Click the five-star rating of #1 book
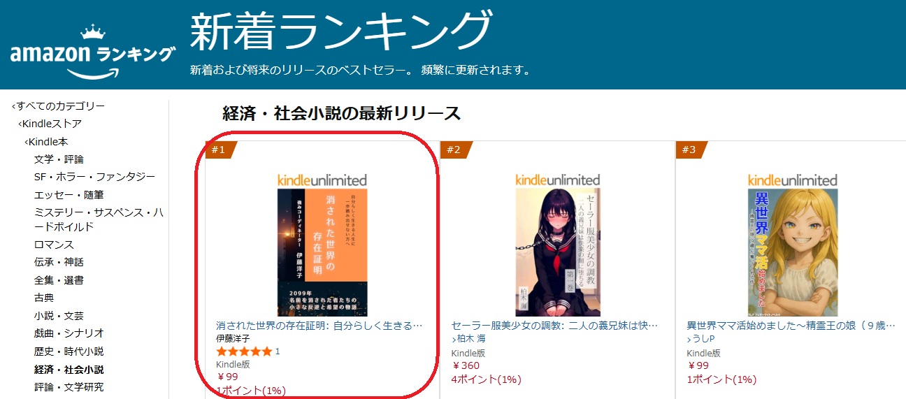Image resolution: width=906 pixels, height=399 pixels. (x=244, y=351)
